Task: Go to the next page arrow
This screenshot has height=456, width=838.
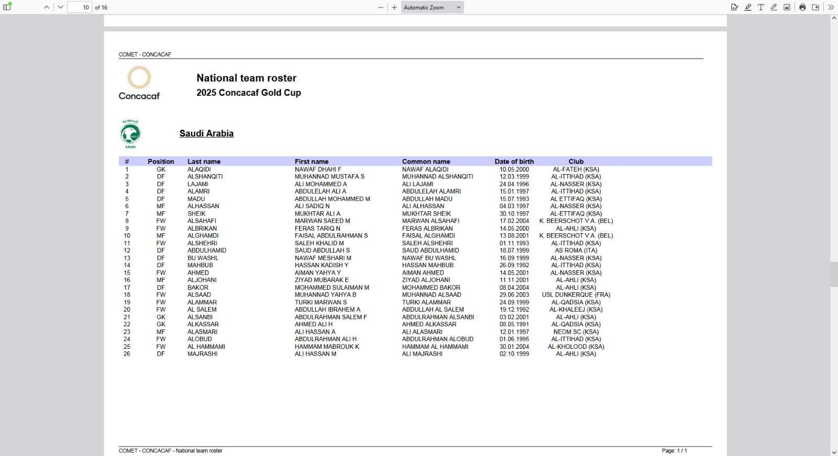Action: (60, 7)
